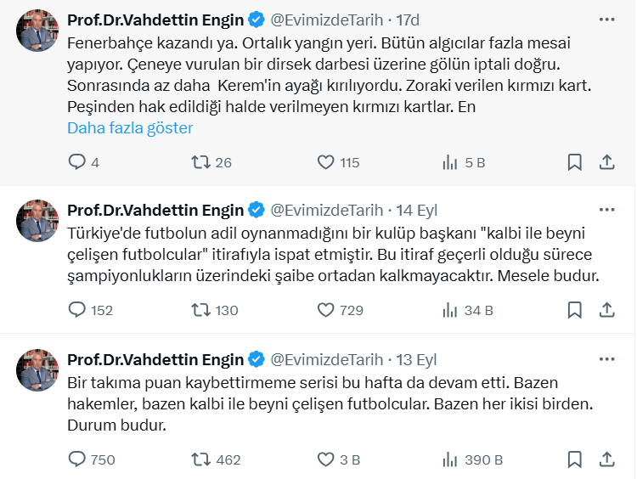This screenshot has width=637, height=479.
Task: Click the profile avatar on 14 Eyl tweet
Action: 37,223
